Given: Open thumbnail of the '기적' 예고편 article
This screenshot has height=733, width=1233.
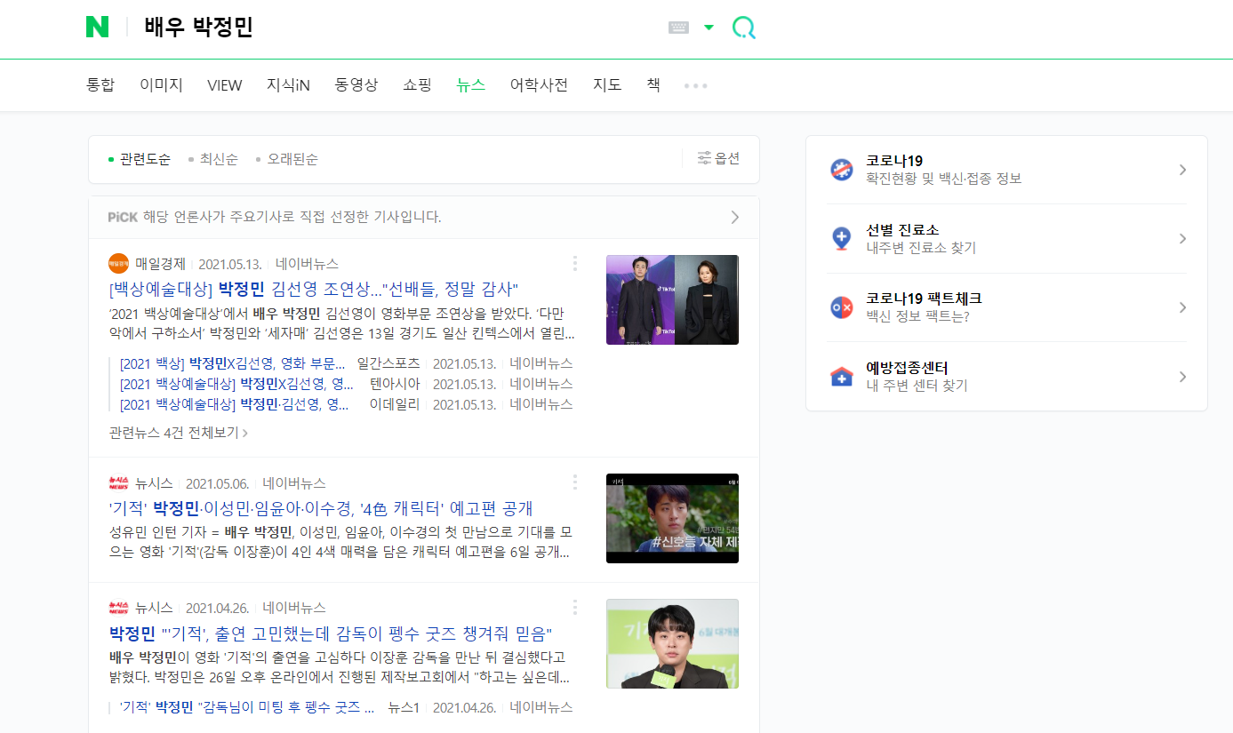Looking at the screenshot, I should tap(672, 518).
